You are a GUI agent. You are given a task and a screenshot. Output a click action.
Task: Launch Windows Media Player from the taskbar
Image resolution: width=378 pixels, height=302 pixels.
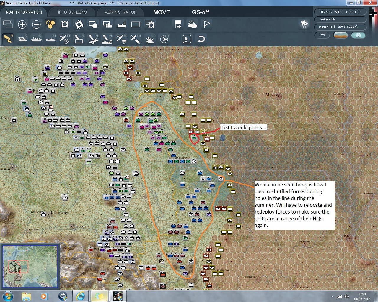[x=44, y=296]
